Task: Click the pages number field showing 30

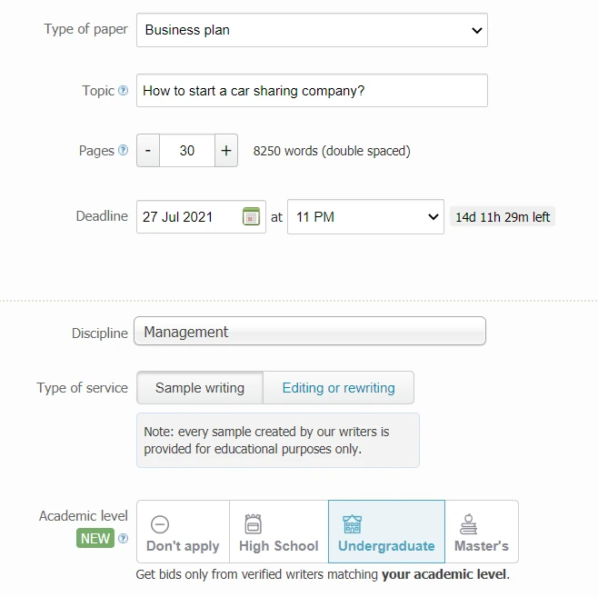Action: coord(187,151)
